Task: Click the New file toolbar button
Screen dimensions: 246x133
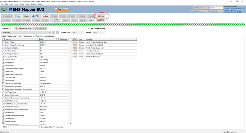Action: (17, 16)
